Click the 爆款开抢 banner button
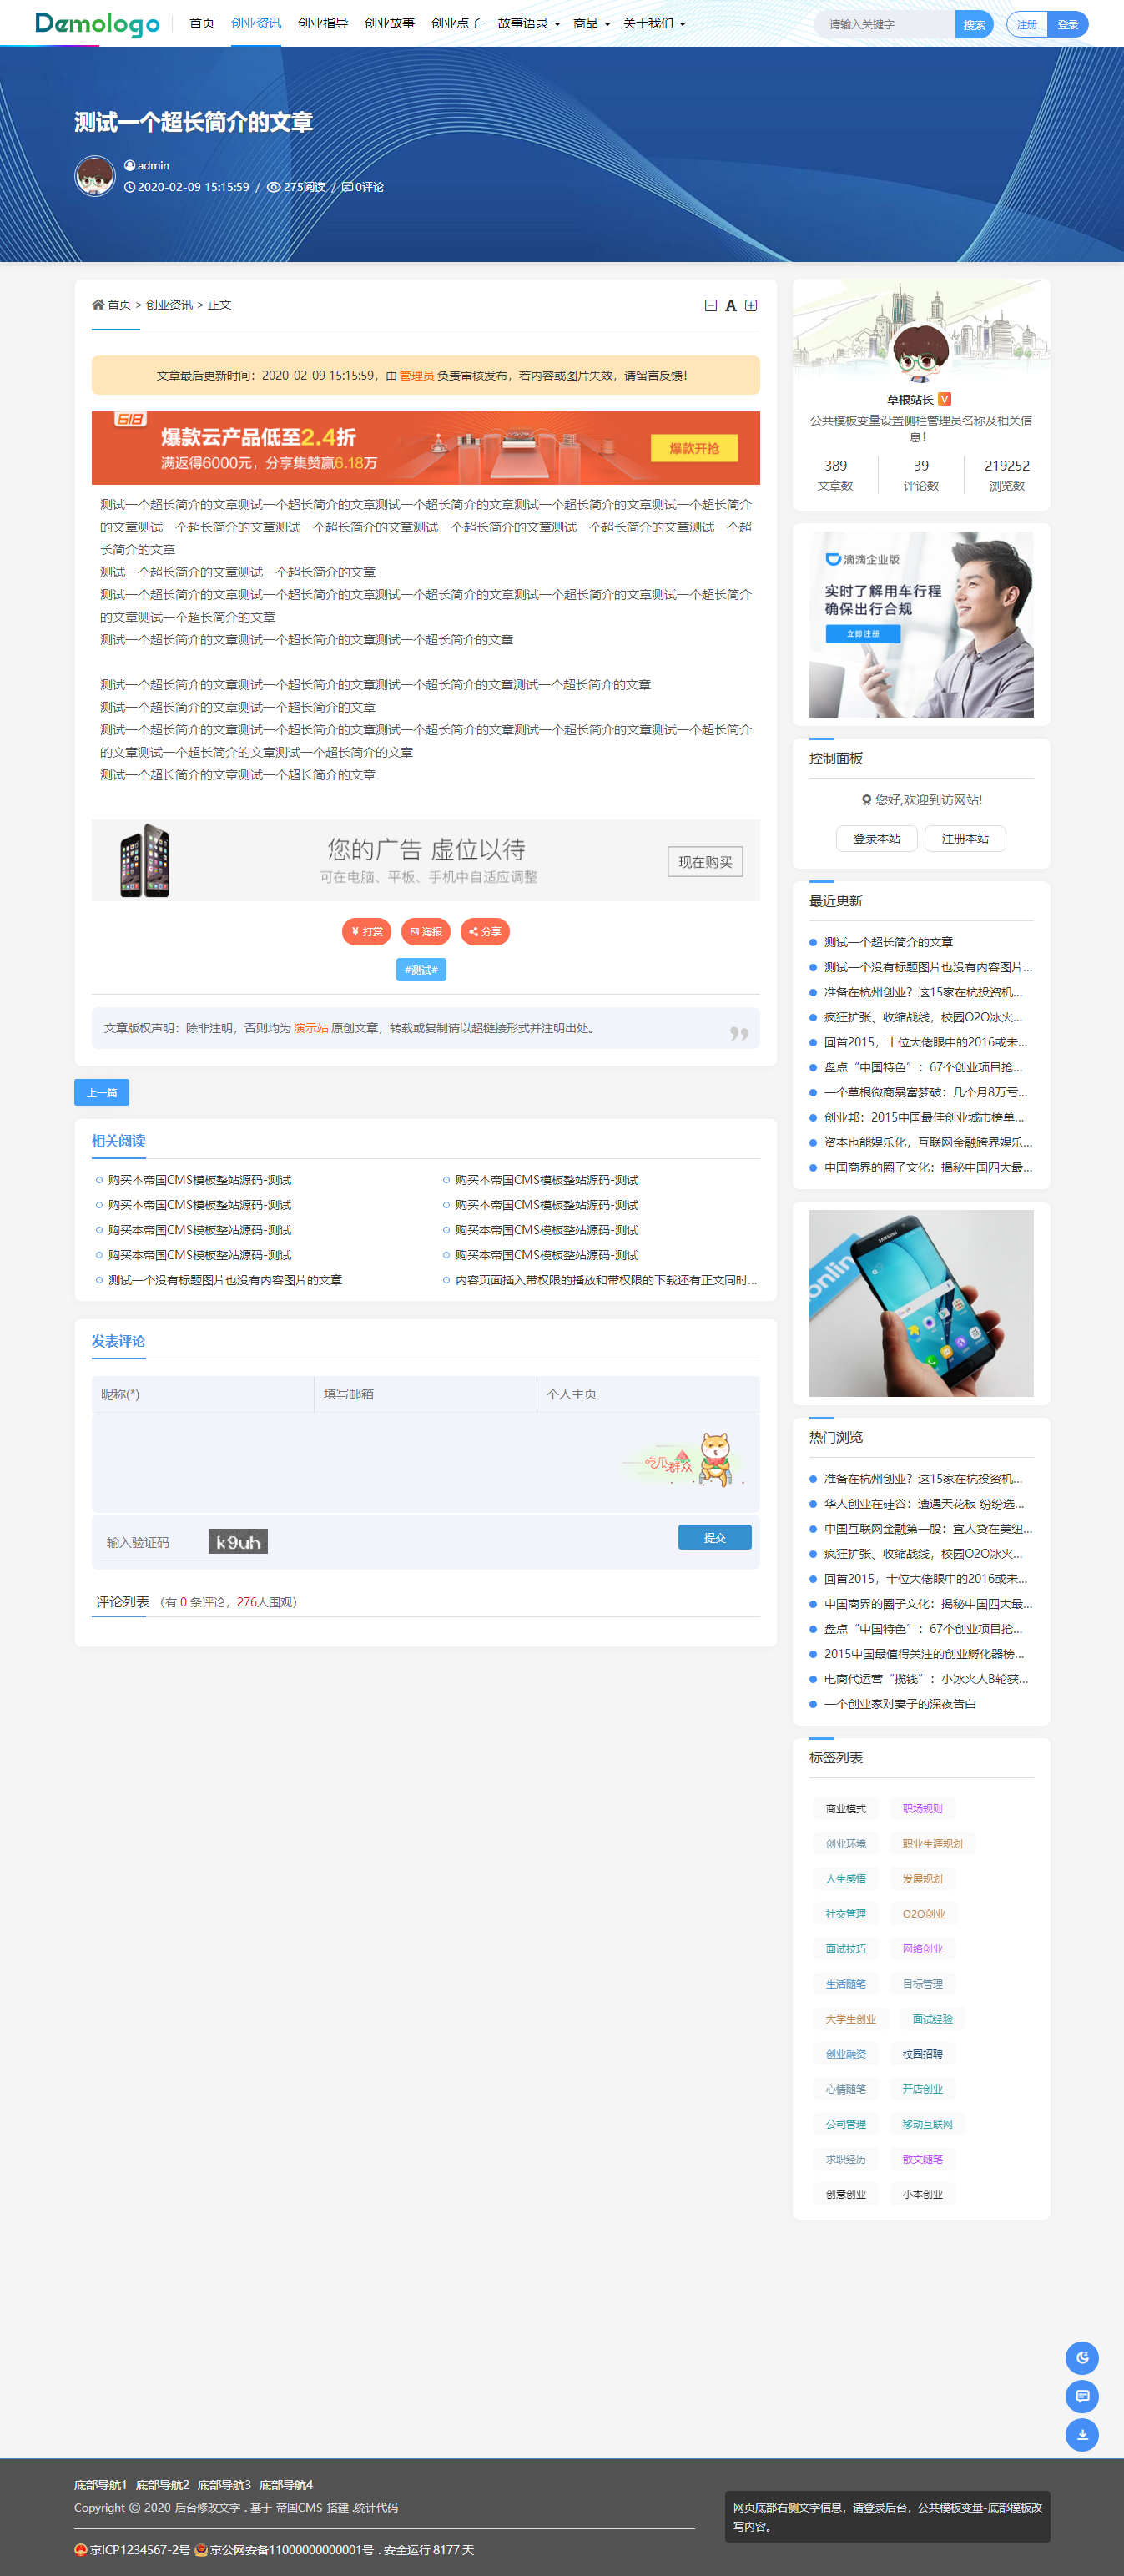 click(x=694, y=448)
